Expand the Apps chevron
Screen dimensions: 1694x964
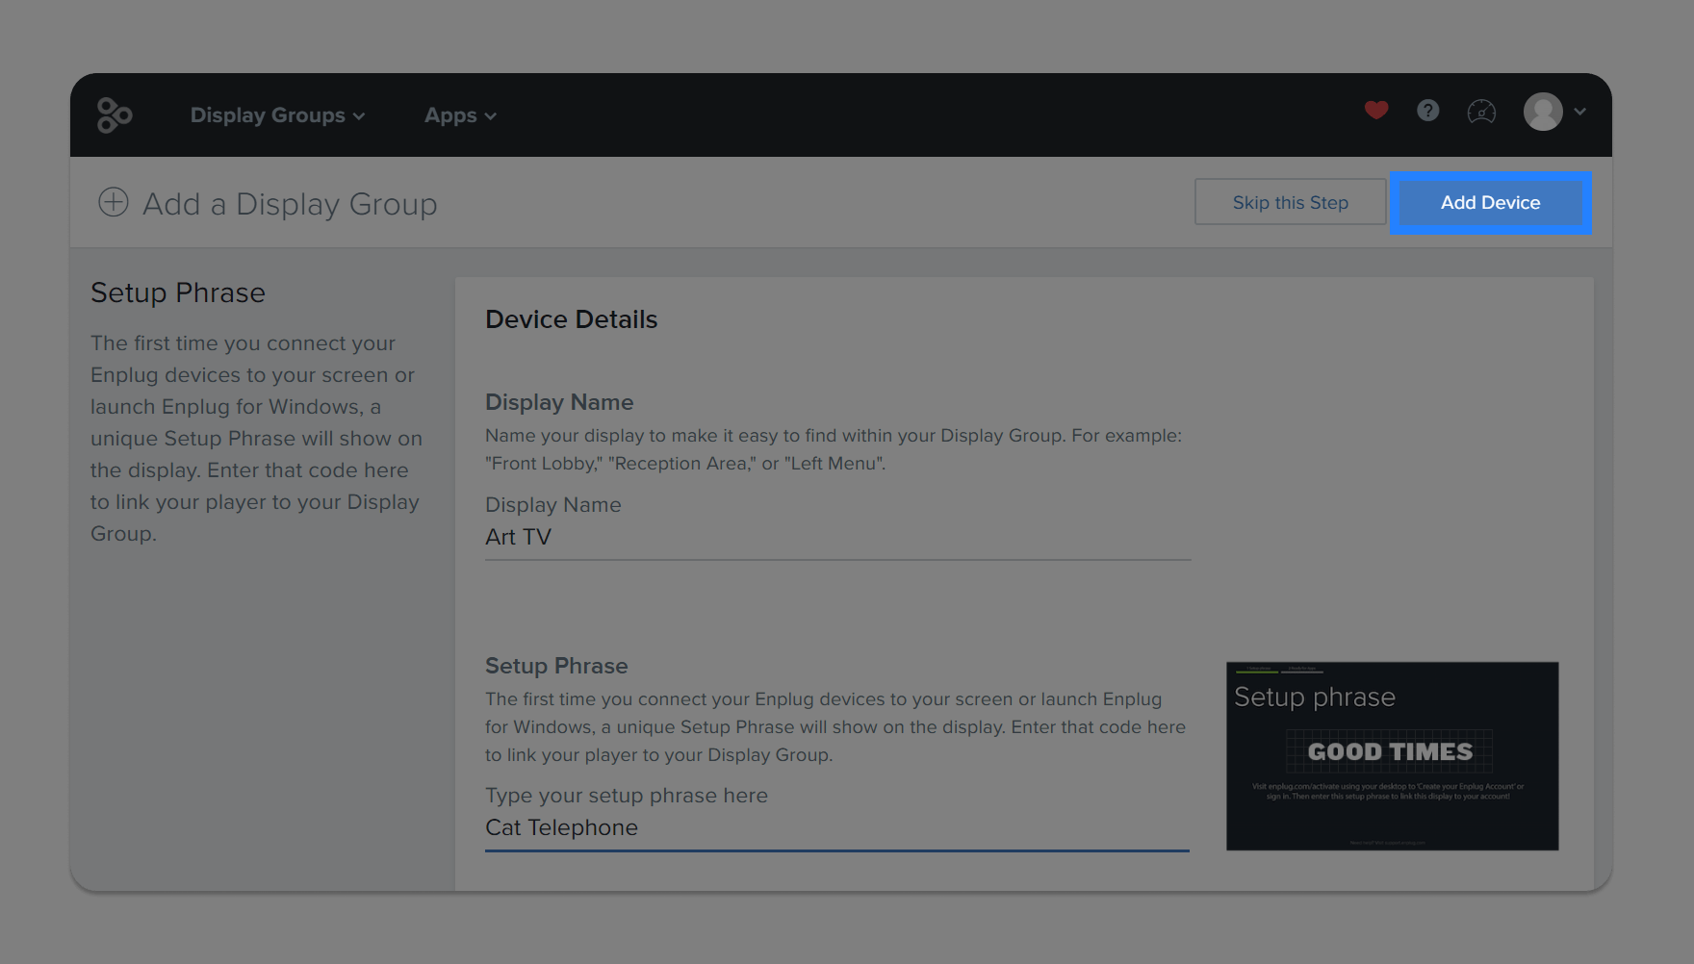pyautogui.click(x=489, y=116)
